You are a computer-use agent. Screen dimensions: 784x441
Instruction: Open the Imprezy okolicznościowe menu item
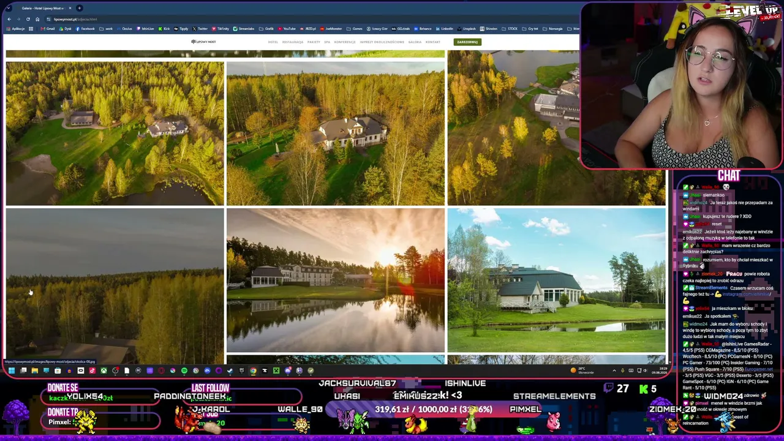pyautogui.click(x=382, y=42)
